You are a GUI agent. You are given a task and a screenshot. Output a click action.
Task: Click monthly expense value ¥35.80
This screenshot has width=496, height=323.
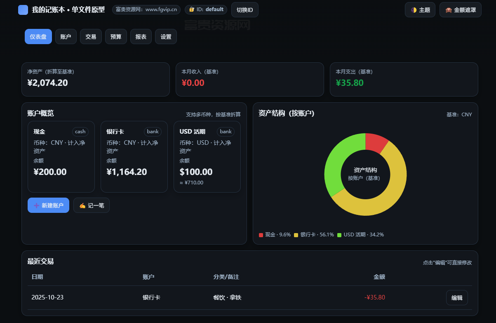coord(350,83)
